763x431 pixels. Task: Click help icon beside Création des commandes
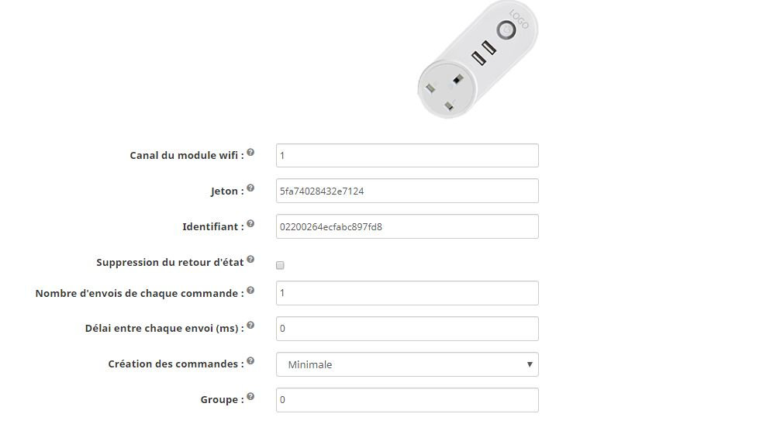pyautogui.click(x=250, y=361)
